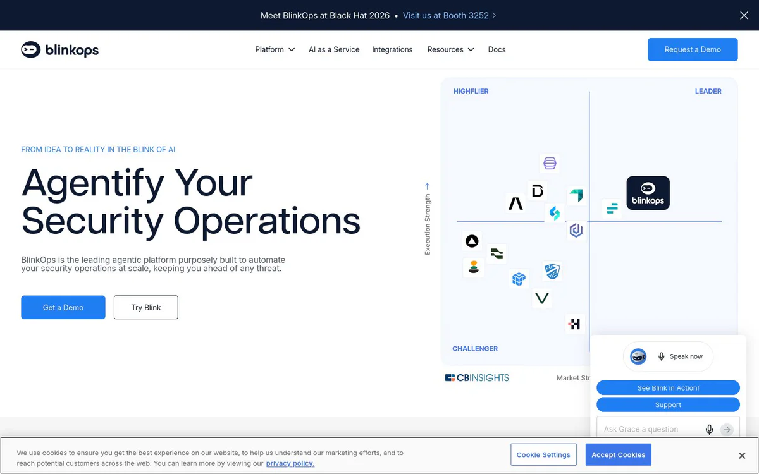Click the Grace chatbot avatar icon
The height and width of the screenshot is (474, 759).
coord(638,356)
